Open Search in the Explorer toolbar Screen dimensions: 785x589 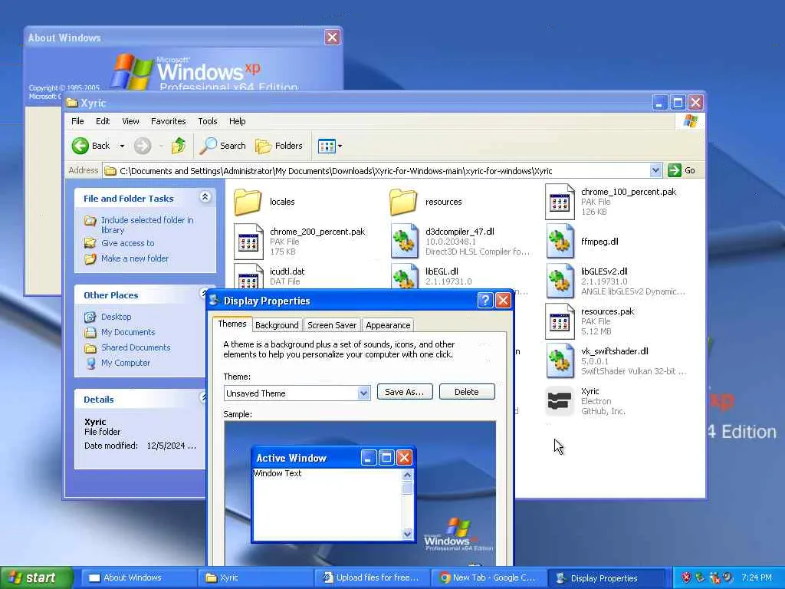pos(222,146)
